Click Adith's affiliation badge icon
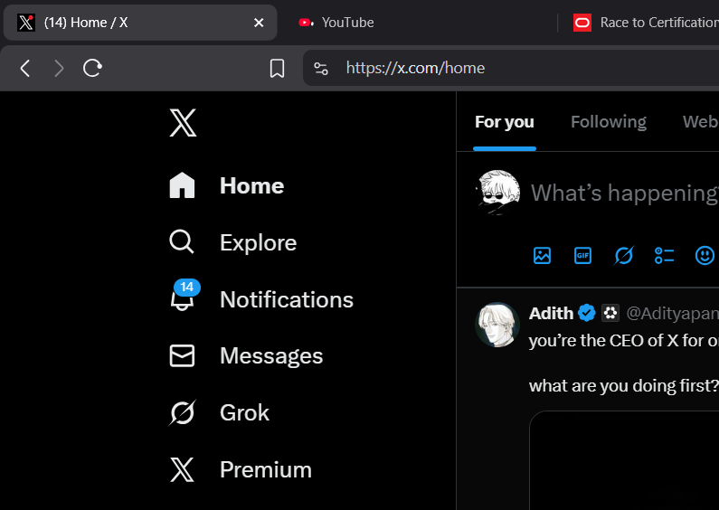 coord(610,313)
